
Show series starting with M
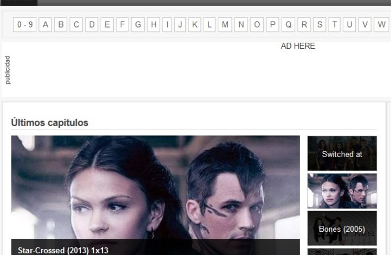pos(225,24)
